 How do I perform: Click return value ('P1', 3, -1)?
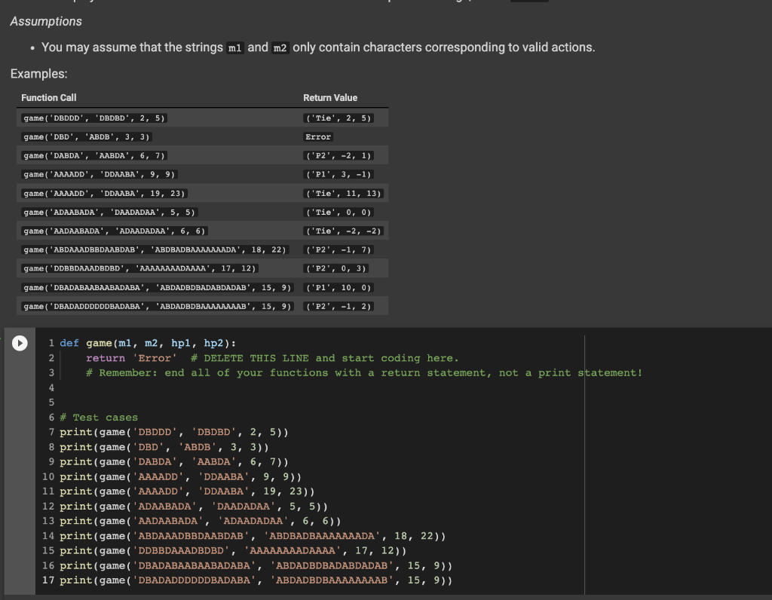[339, 174]
